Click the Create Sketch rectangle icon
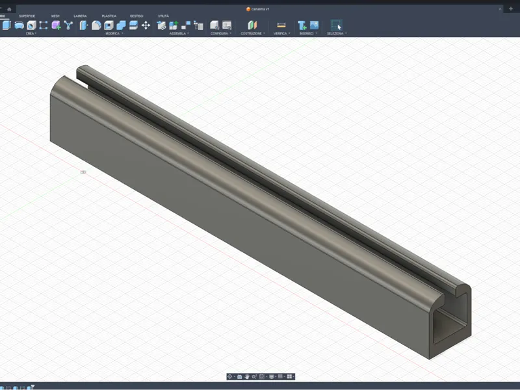The image size is (520, 390). coord(44,25)
